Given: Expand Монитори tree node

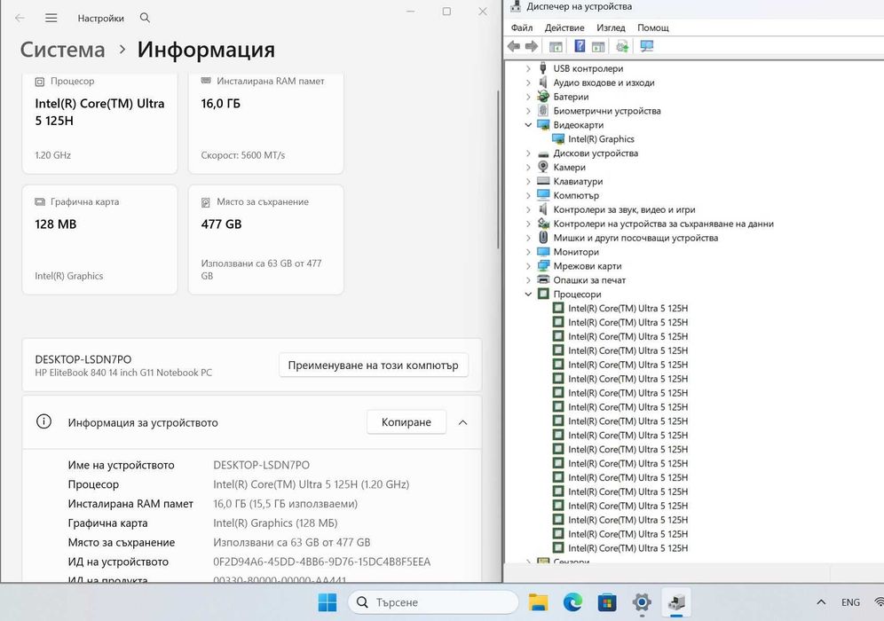Looking at the screenshot, I should point(528,252).
